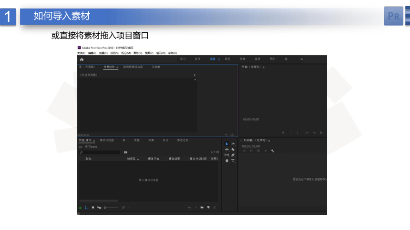This screenshot has width=410, height=230.
Task: Open the 剪辑(C) menu
Action: click(x=103, y=53)
